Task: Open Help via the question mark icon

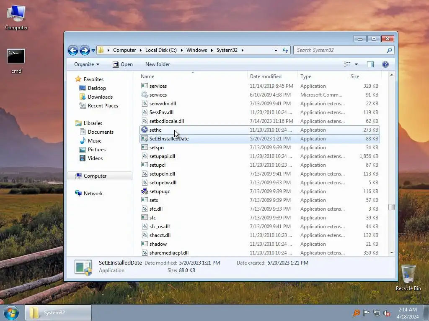Action: (385, 64)
